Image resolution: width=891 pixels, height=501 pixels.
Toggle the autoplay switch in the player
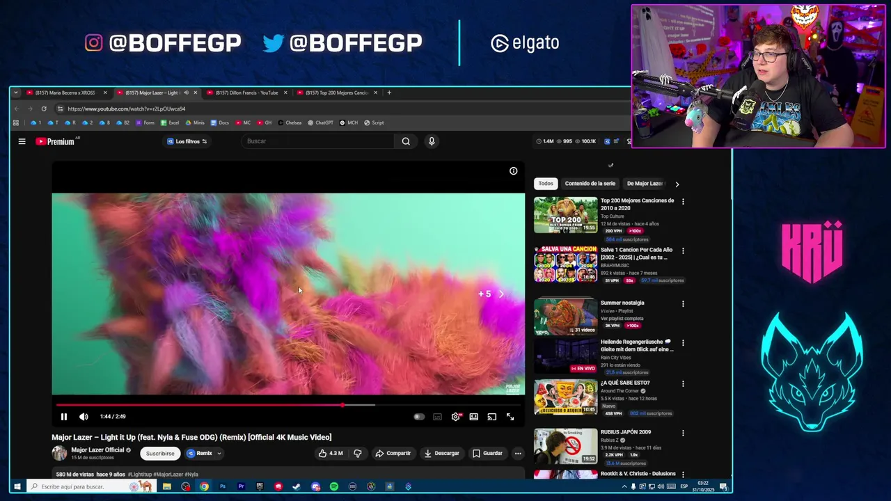tap(419, 417)
